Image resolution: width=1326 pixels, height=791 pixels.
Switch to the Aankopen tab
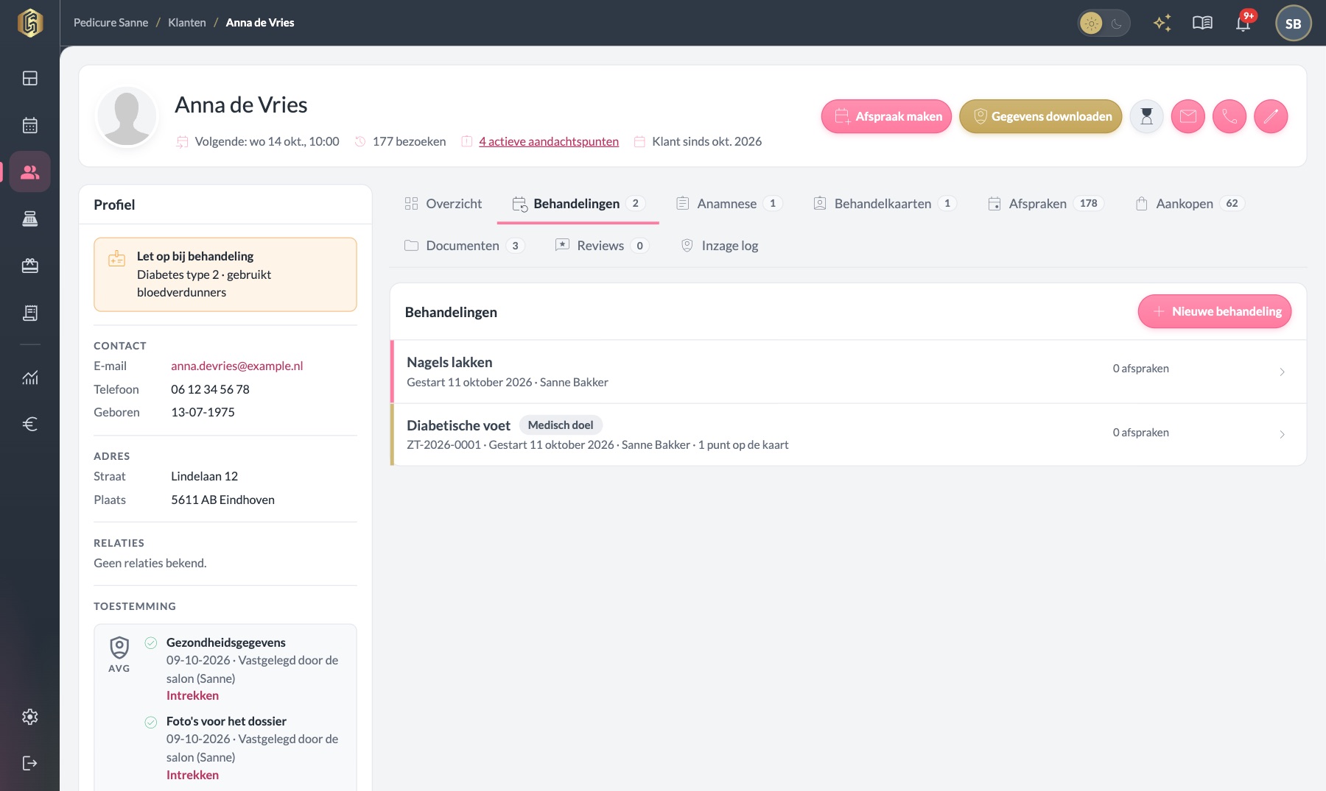1190,204
